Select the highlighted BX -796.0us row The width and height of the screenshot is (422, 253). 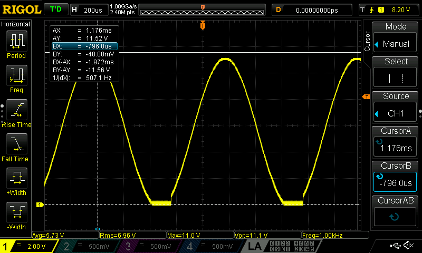[84, 46]
